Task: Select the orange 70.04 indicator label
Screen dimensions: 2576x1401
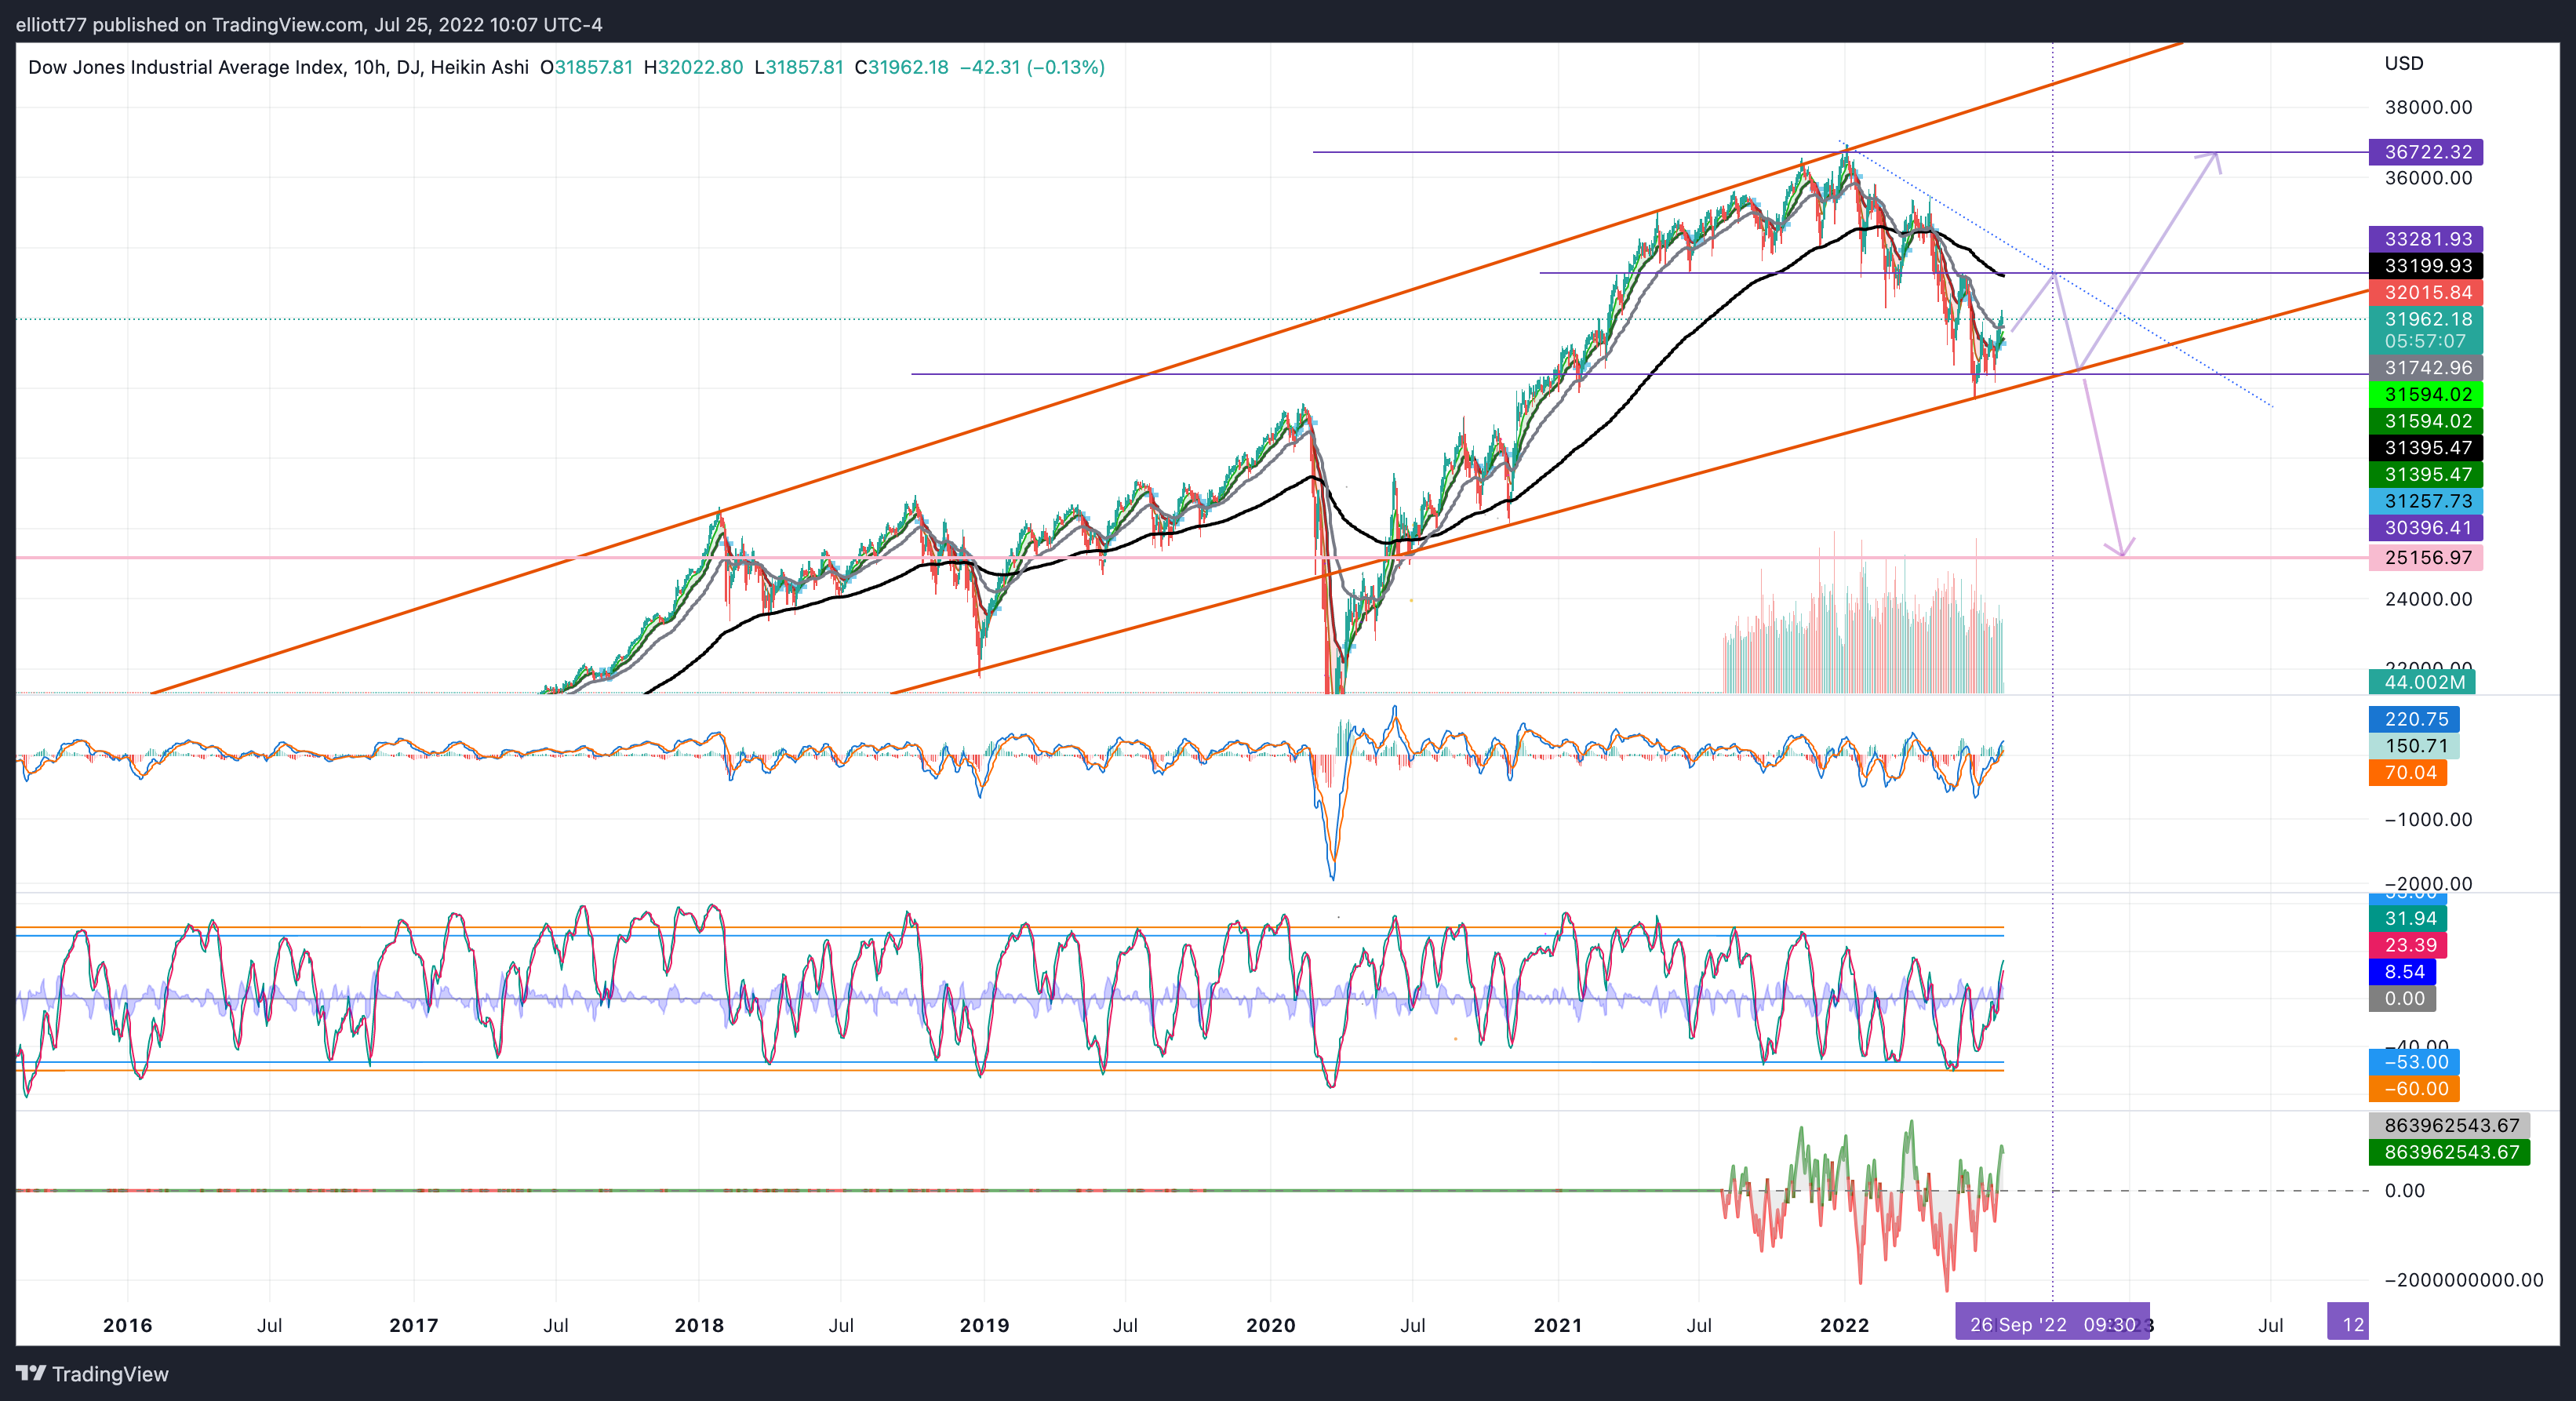Action: tap(2408, 773)
